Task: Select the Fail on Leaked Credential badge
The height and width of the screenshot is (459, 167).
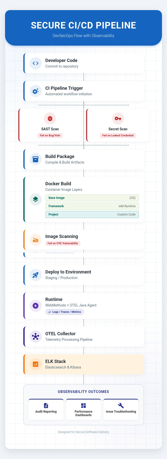Action: coord(118,135)
